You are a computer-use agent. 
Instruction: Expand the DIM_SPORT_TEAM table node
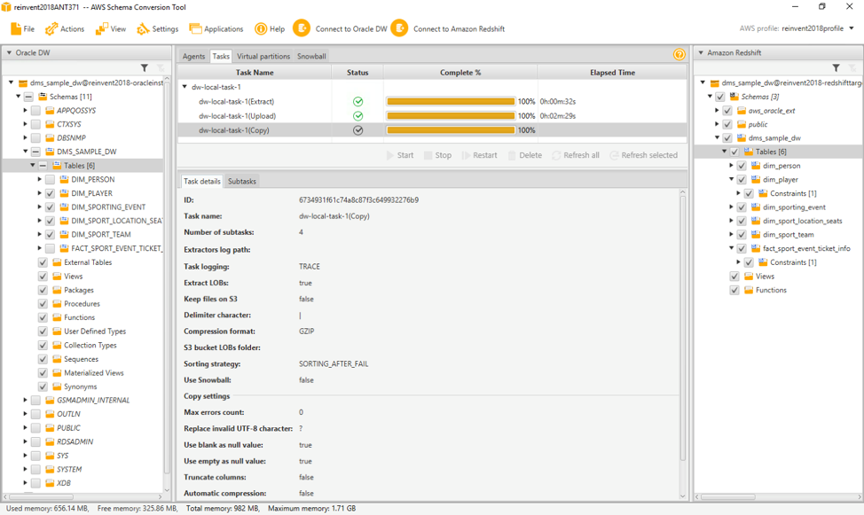[x=40, y=235]
